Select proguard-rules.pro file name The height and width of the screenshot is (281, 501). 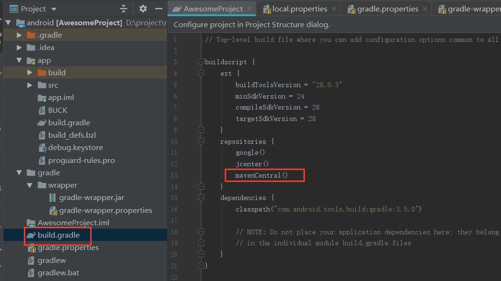82,160
